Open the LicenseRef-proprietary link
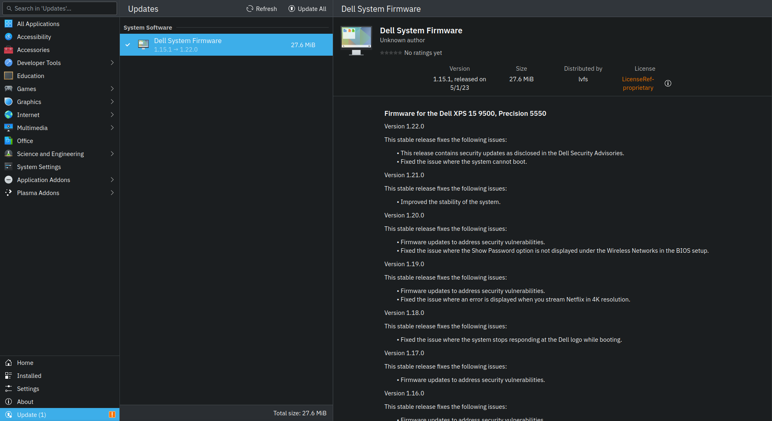 point(638,83)
